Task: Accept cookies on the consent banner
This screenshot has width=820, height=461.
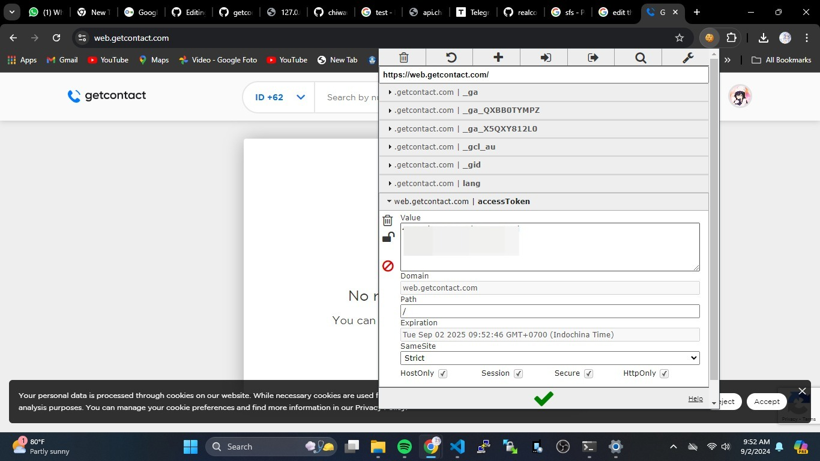Action: coord(767,402)
